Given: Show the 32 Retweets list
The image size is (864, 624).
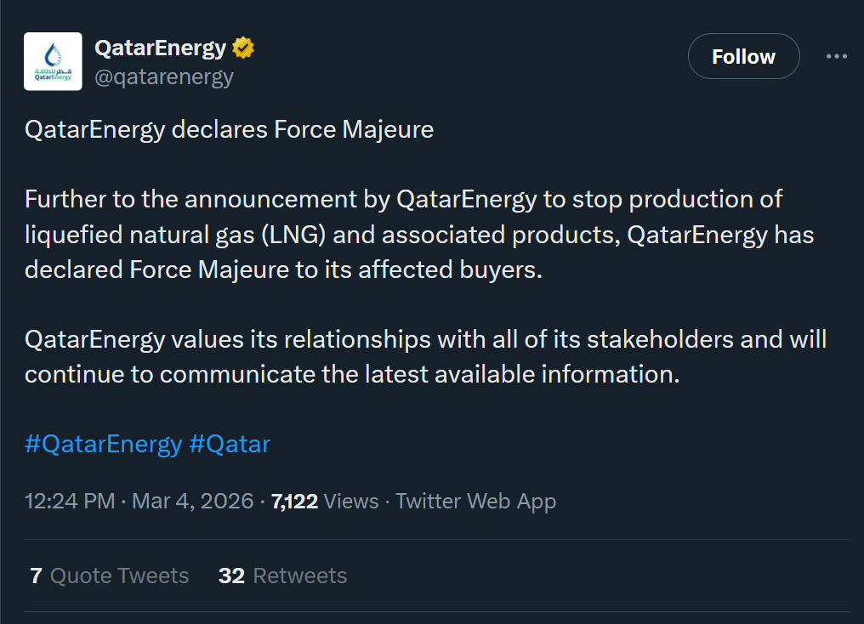Looking at the screenshot, I should [282, 576].
